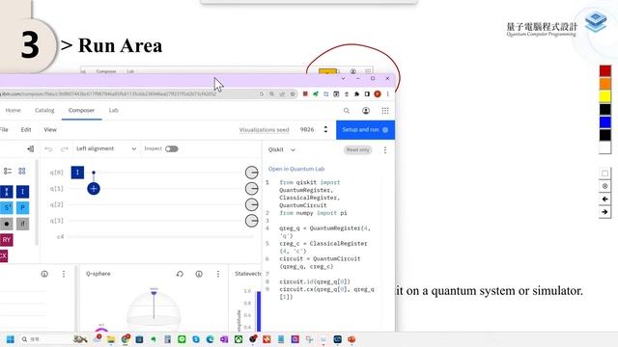Screen dimensions: 618x347
Task: Click the q[1] phase disk
Action: 251,189
